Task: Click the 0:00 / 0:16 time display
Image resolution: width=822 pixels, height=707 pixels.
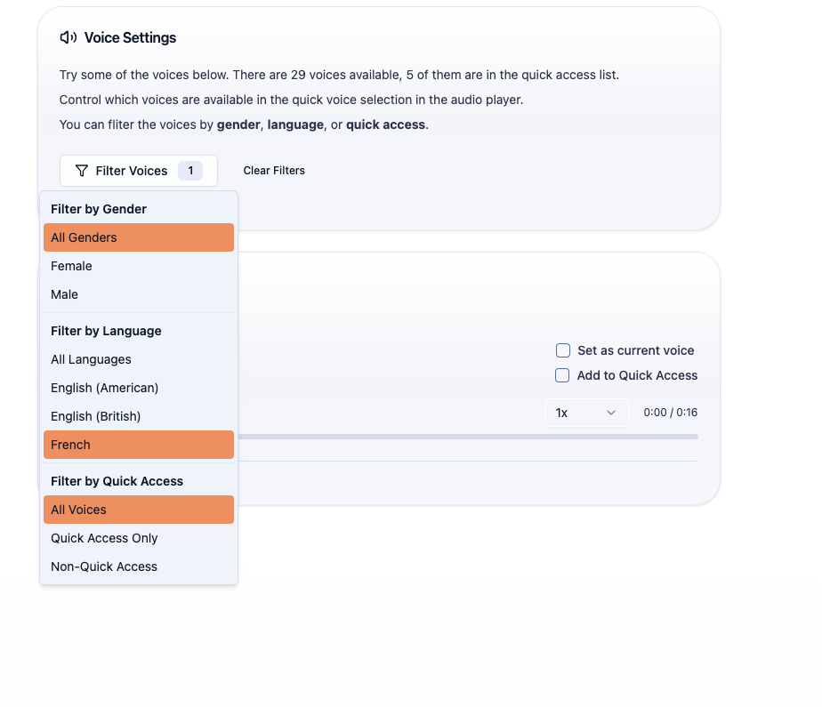Action: coord(670,413)
